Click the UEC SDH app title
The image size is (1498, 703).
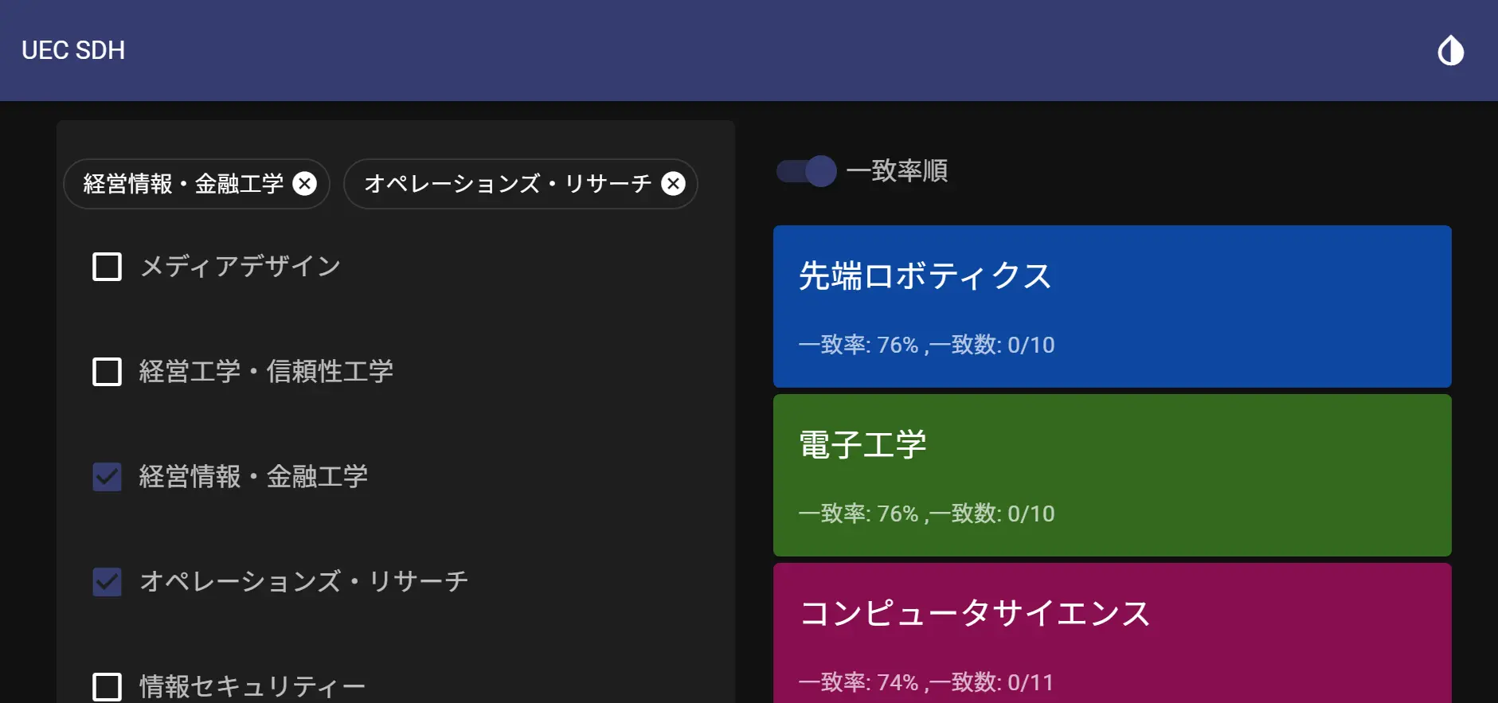73,51
